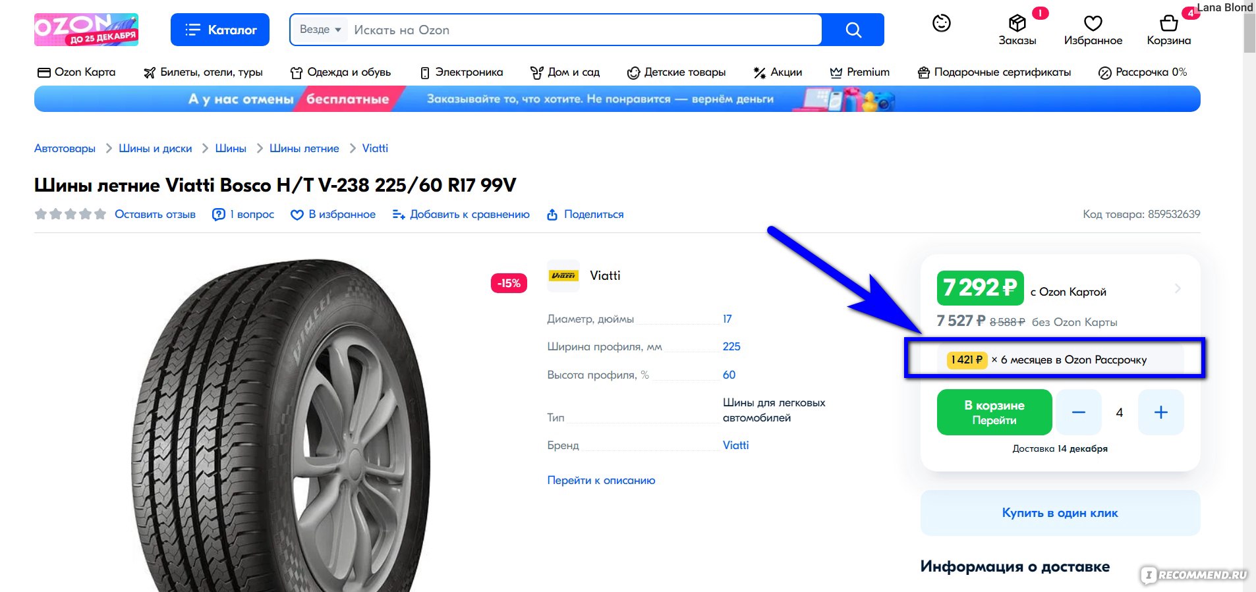Open the Каталог menu button
Screen dimensions: 1256x592
point(220,30)
